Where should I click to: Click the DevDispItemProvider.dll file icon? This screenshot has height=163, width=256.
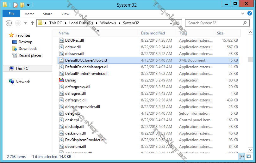[x=61, y=140]
